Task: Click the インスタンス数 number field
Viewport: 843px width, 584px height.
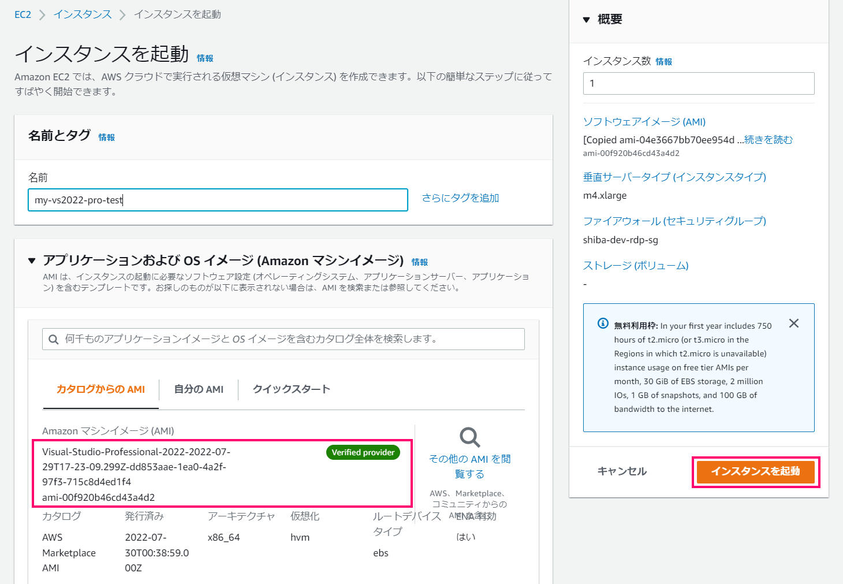Action: point(699,83)
